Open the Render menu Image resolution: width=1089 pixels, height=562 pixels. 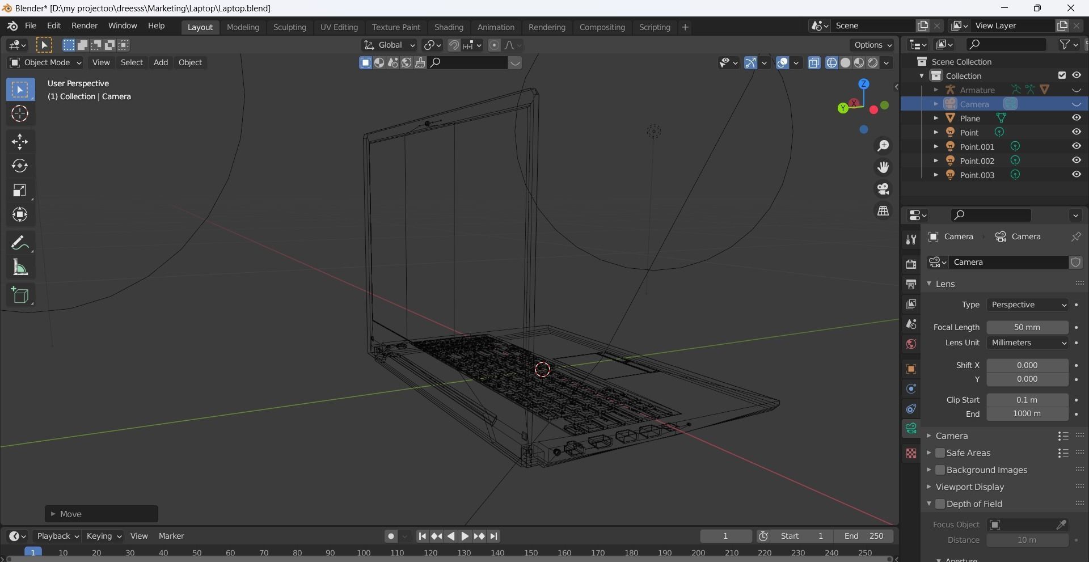point(85,26)
